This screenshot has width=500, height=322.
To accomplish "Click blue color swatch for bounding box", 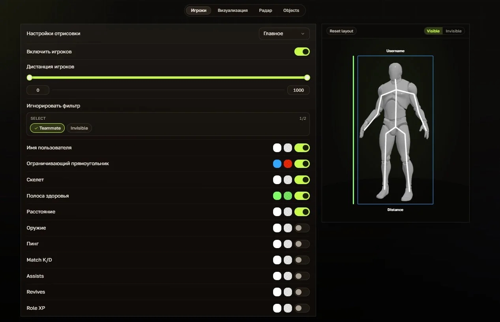I will point(277,164).
